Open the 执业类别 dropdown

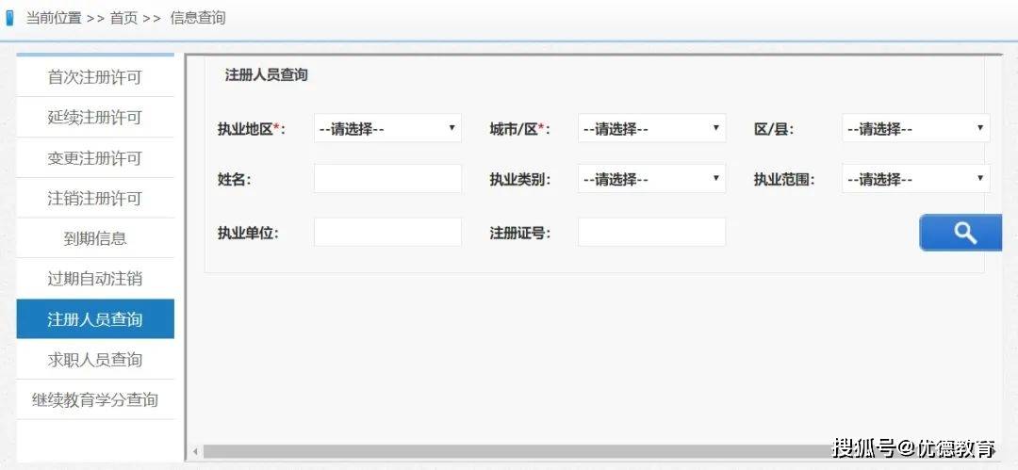[652, 179]
